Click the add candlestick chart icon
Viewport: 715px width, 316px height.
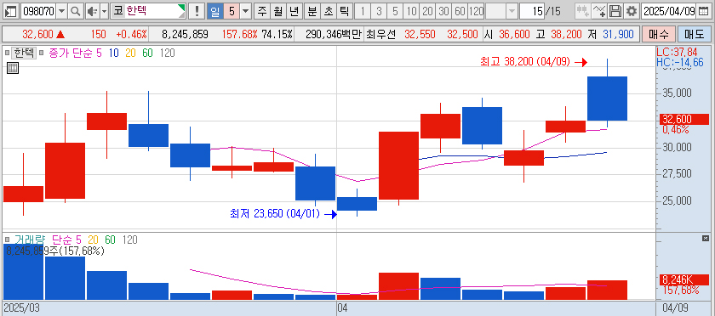pos(582,11)
